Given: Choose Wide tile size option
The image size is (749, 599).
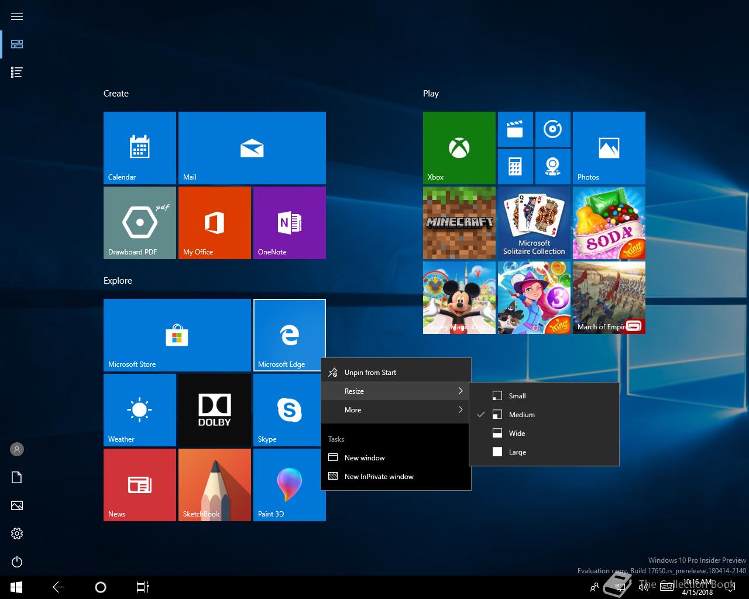Looking at the screenshot, I should pos(517,433).
